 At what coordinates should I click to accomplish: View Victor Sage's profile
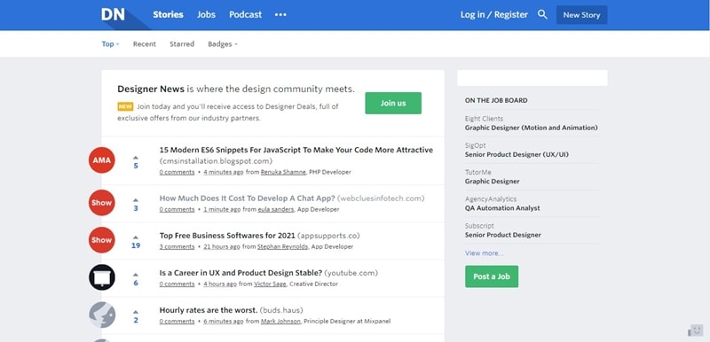(x=270, y=284)
